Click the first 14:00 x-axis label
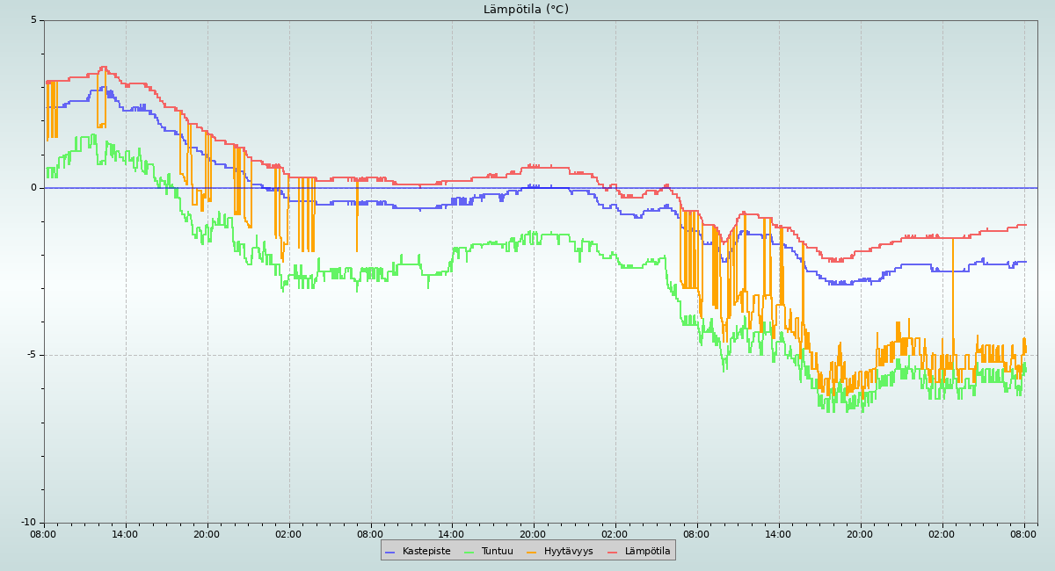This screenshot has width=1055, height=571. (x=125, y=534)
